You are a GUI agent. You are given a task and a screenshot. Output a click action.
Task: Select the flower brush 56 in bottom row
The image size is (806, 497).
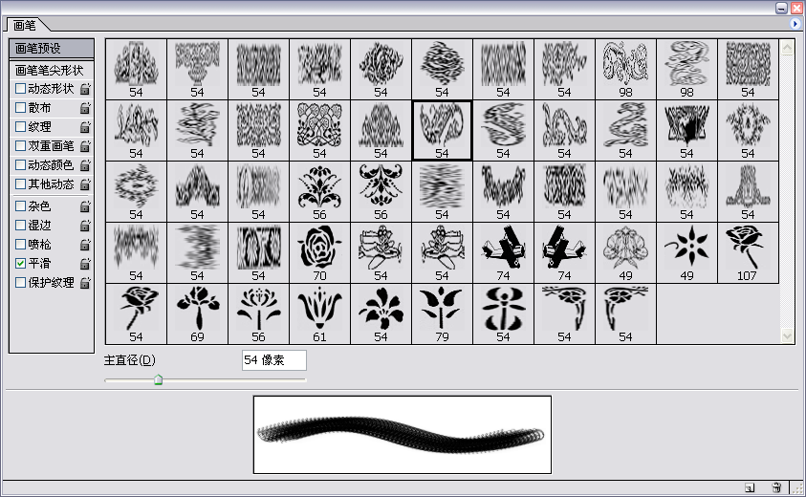[258, 314]
